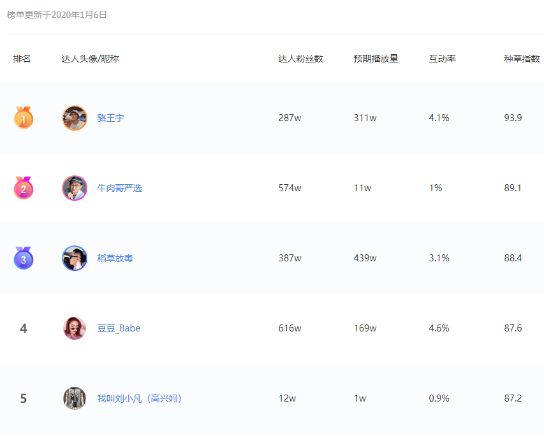
Task: Open 稻草放毒's avatar picture
Action: pyautogui.click(x=75, y=258)
